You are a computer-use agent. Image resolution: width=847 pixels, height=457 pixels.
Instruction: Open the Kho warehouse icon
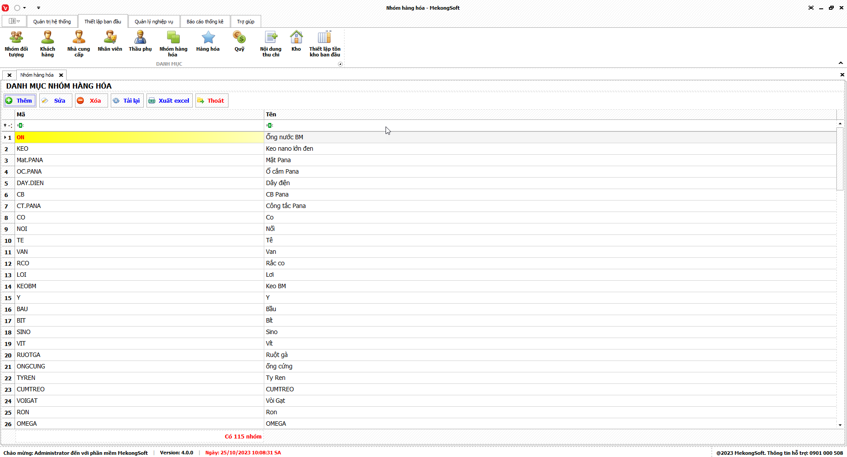pos(296,41)
